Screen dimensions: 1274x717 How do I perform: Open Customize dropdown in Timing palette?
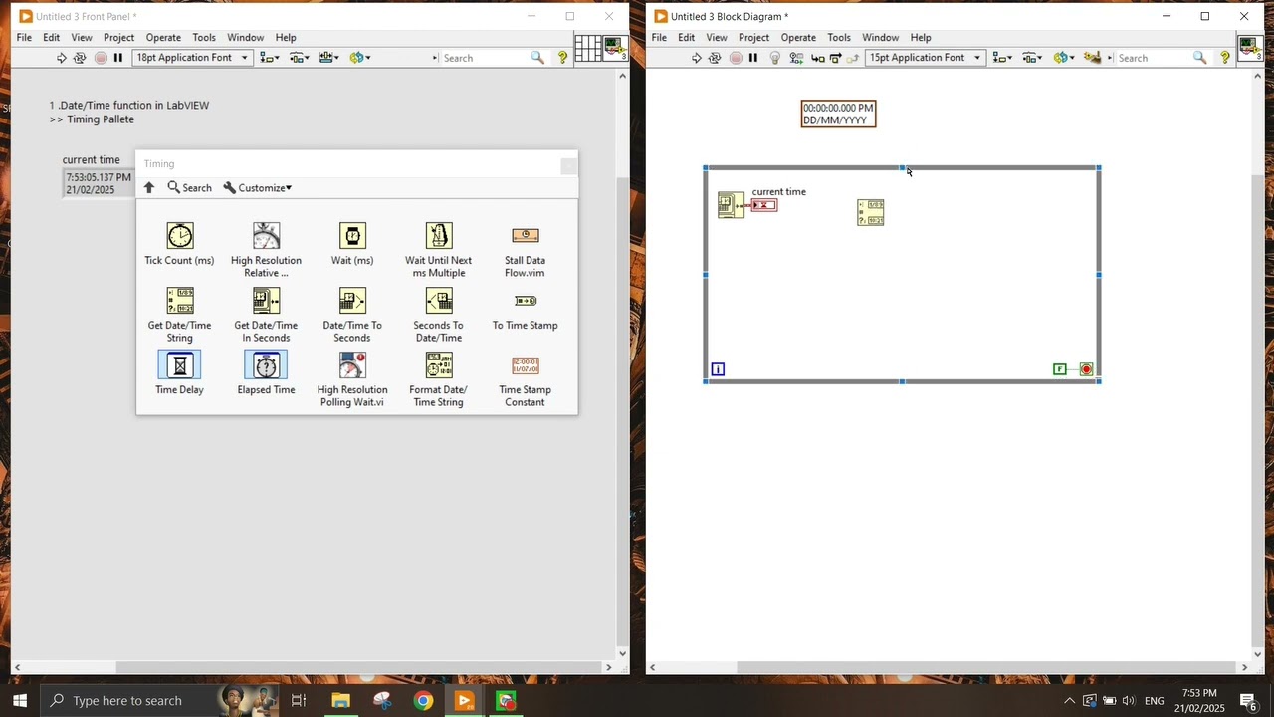point(258,187)
